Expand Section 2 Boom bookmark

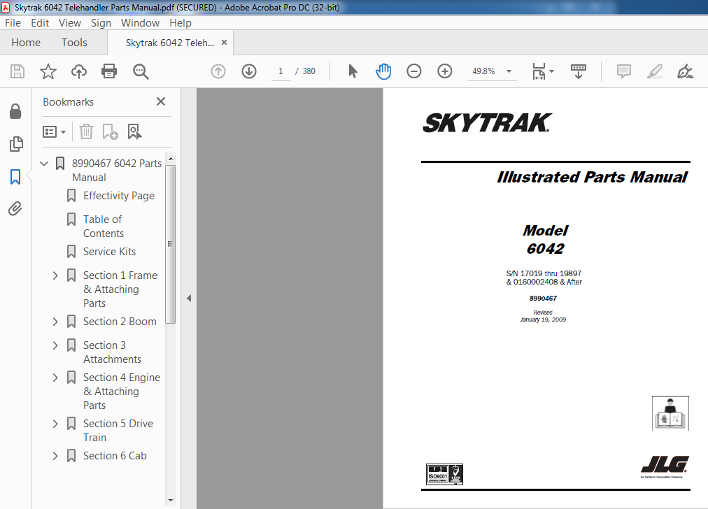pos(55,322)
